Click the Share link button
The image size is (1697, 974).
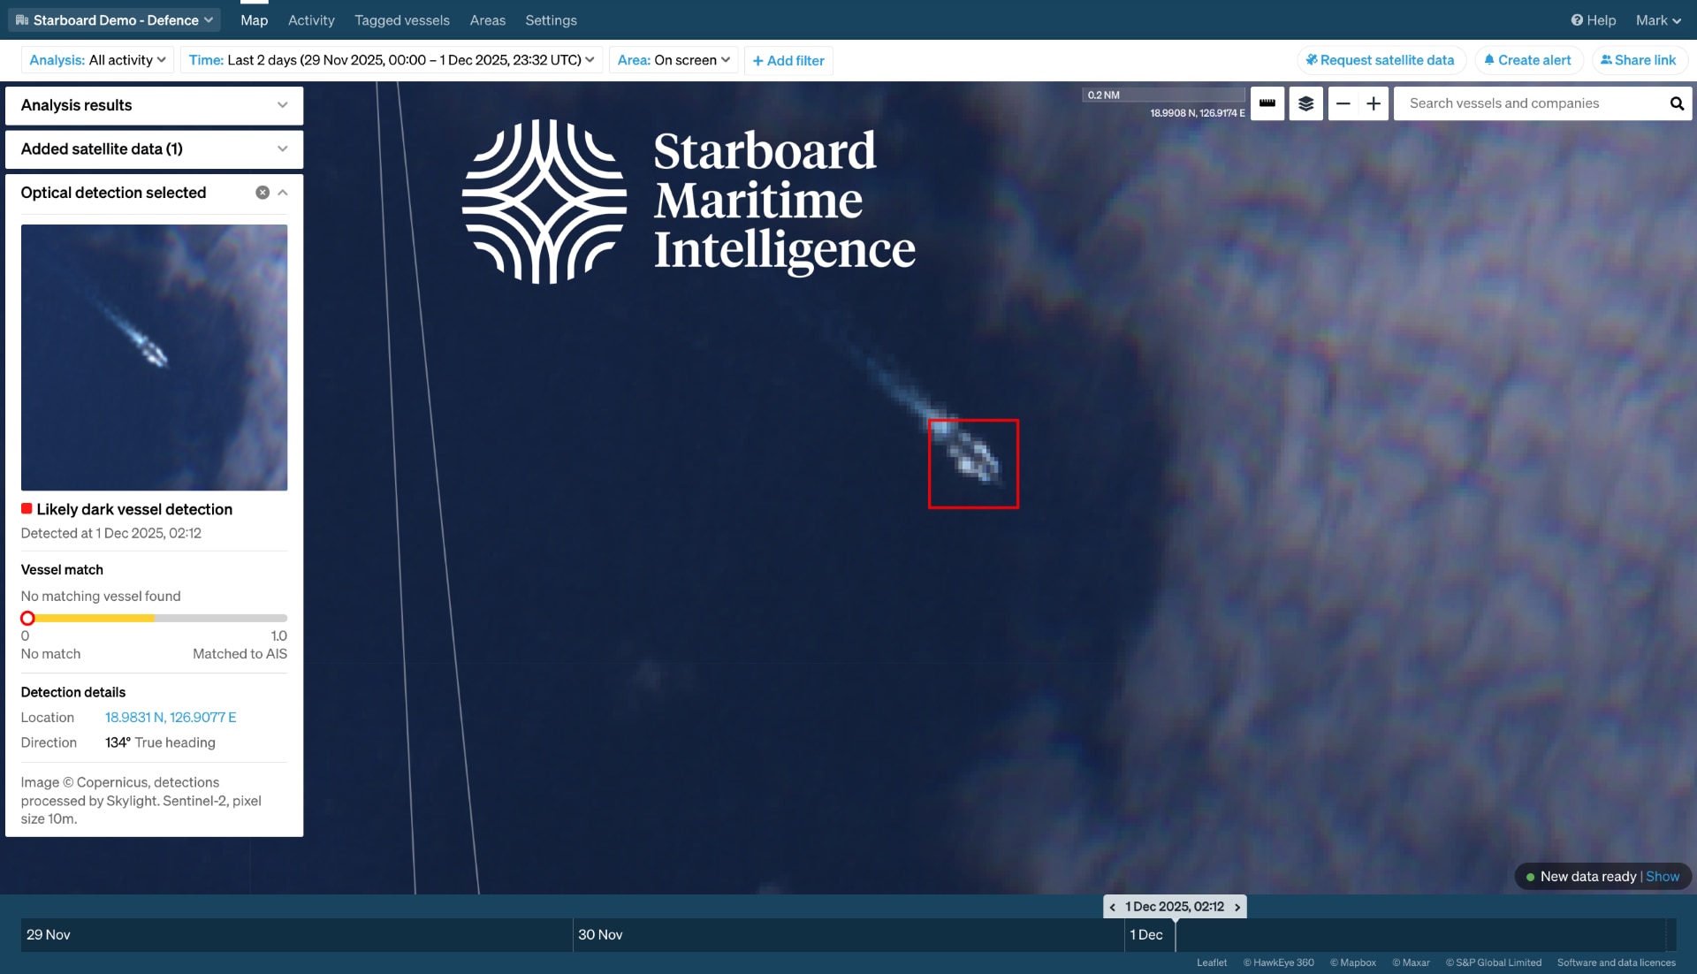click(1639, 60)
